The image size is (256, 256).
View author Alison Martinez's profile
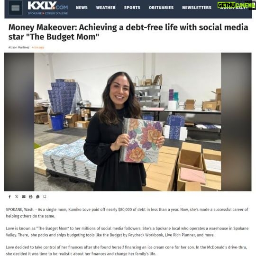coord(19,47)
